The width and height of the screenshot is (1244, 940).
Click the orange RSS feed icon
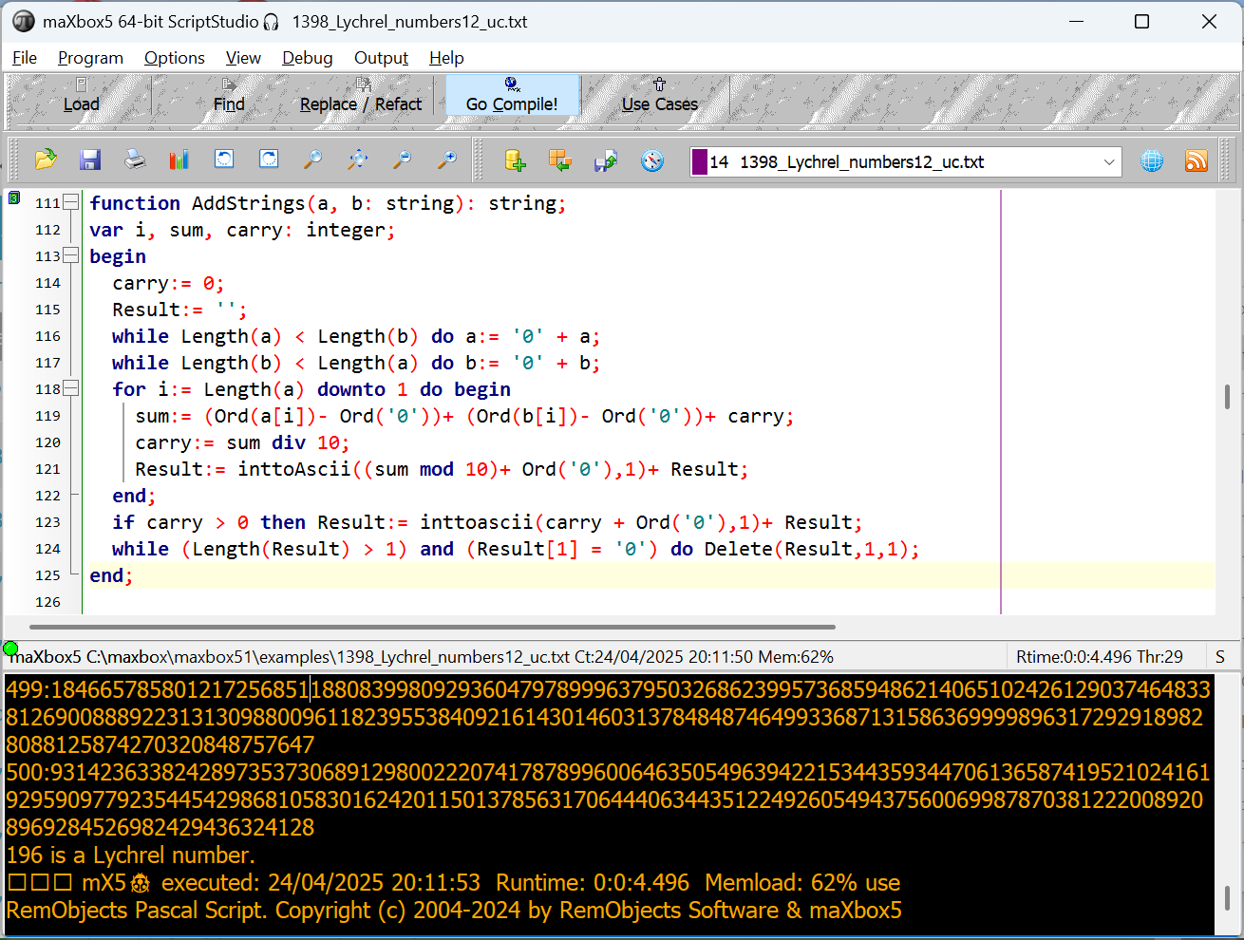1197,161
